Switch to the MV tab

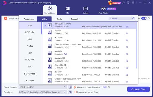tap(68, 10)
